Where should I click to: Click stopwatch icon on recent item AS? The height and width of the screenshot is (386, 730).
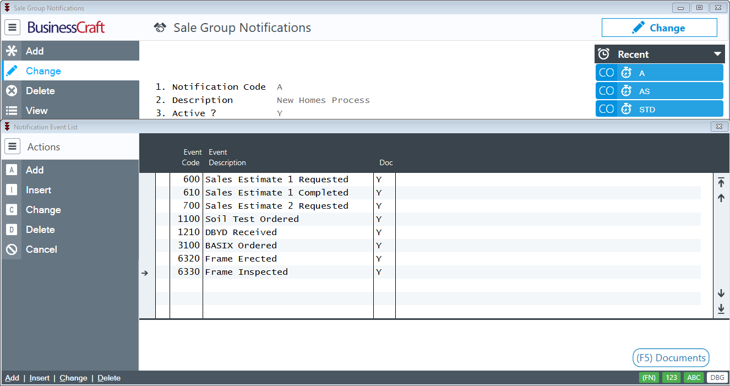click(626, 91)
